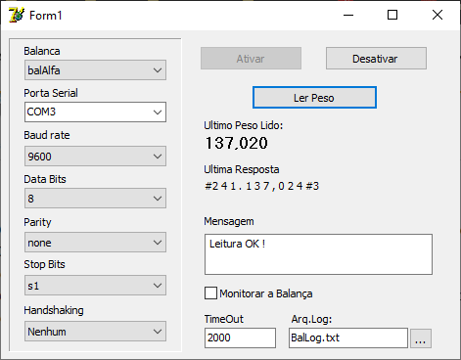This screenshot has width=461, height=360.
Task: Expand the Porta Serial COM3 combo box
Action: pos(95,112)
